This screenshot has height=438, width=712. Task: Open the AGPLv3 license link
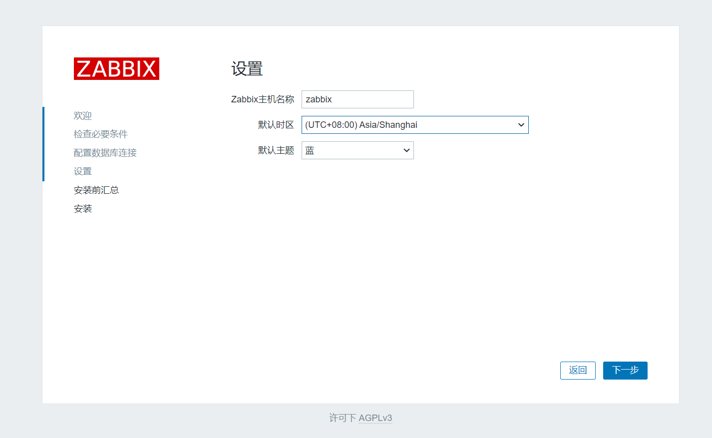tap(375, 418)
